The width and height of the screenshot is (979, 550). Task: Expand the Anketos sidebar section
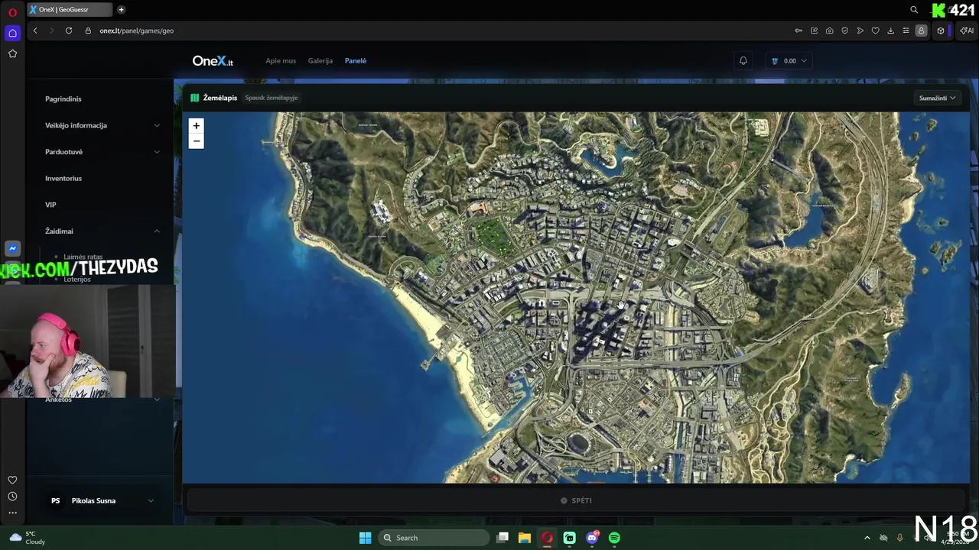[x=102, y=400]
